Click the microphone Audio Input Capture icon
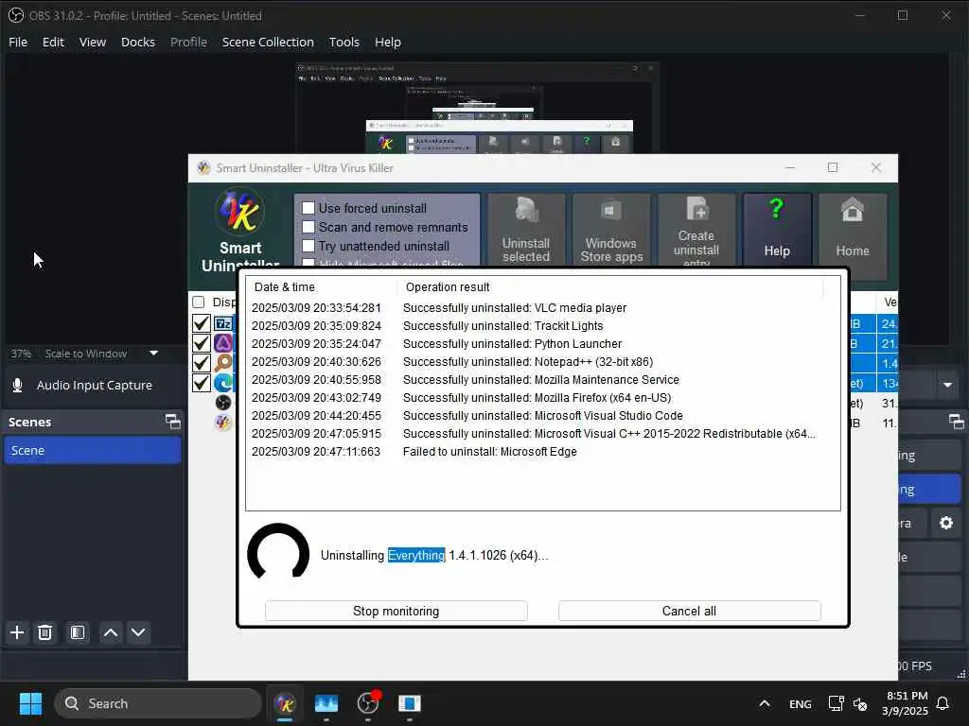The height and width of the screenshot is (726, 969). (x=17, y=386)
